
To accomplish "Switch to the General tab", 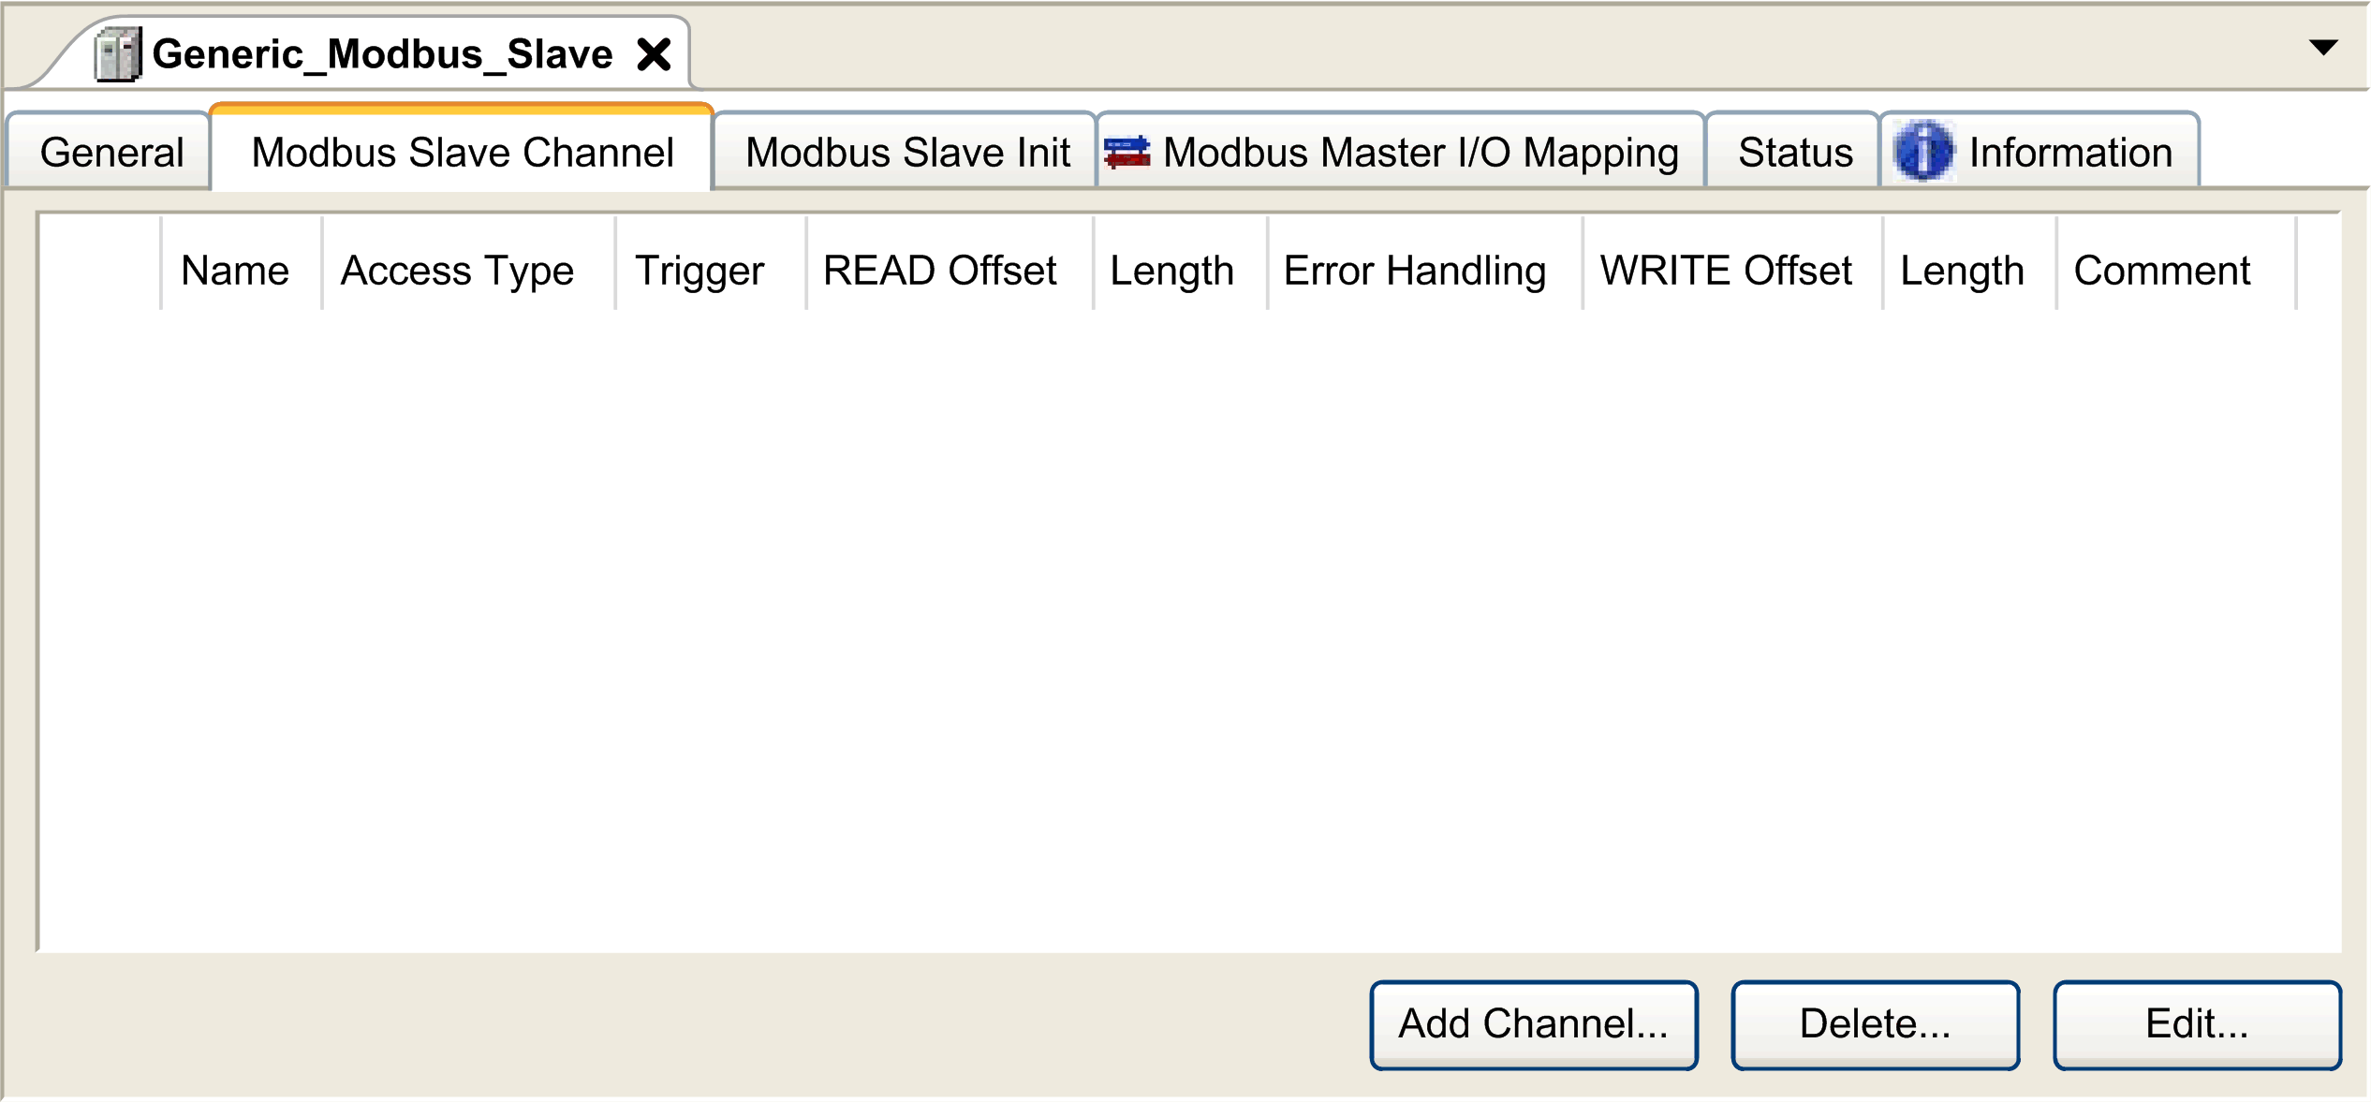I will [x=110, y=151].
